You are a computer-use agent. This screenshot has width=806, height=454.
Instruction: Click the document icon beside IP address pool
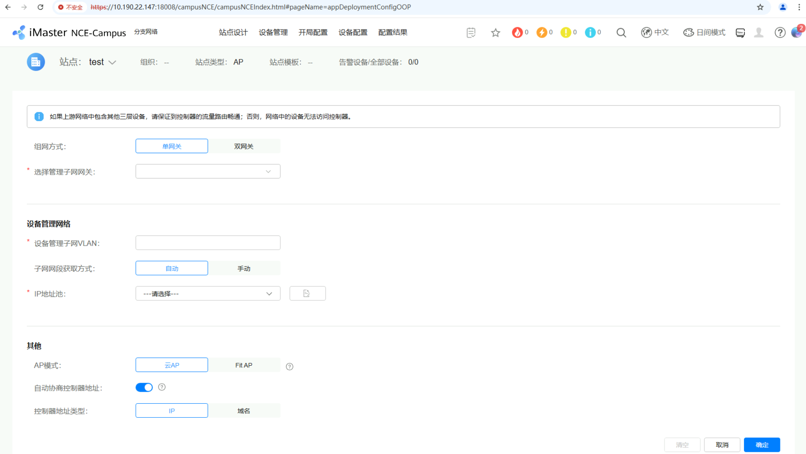pos(307,294)
